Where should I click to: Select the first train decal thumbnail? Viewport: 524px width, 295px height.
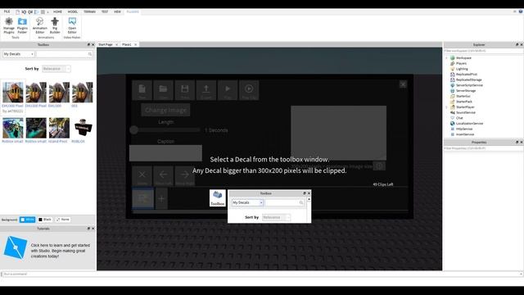tap(13, 93)
